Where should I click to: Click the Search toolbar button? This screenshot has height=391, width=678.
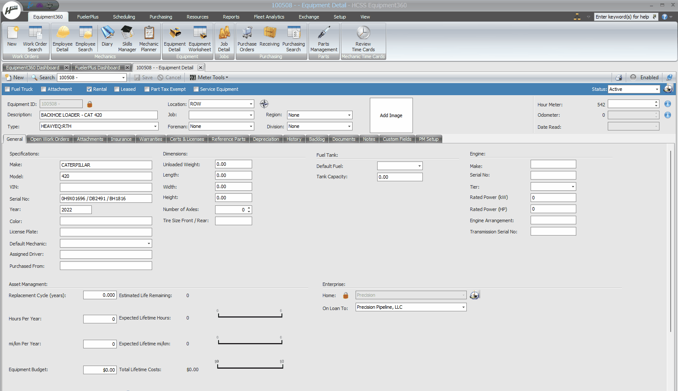pyautogui.click(x=43, y=78)
